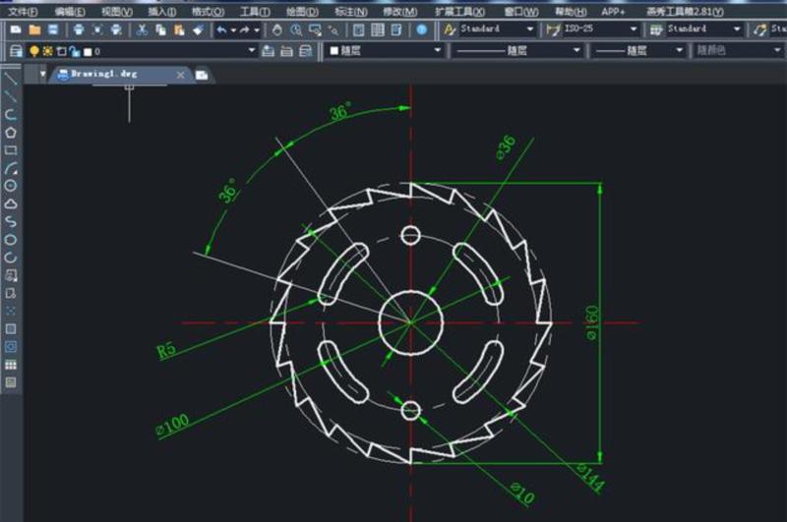Select the Multiline Text tool at toolbar bottom
This screenshot has height=522, width=787.
[x=11, y=382]
